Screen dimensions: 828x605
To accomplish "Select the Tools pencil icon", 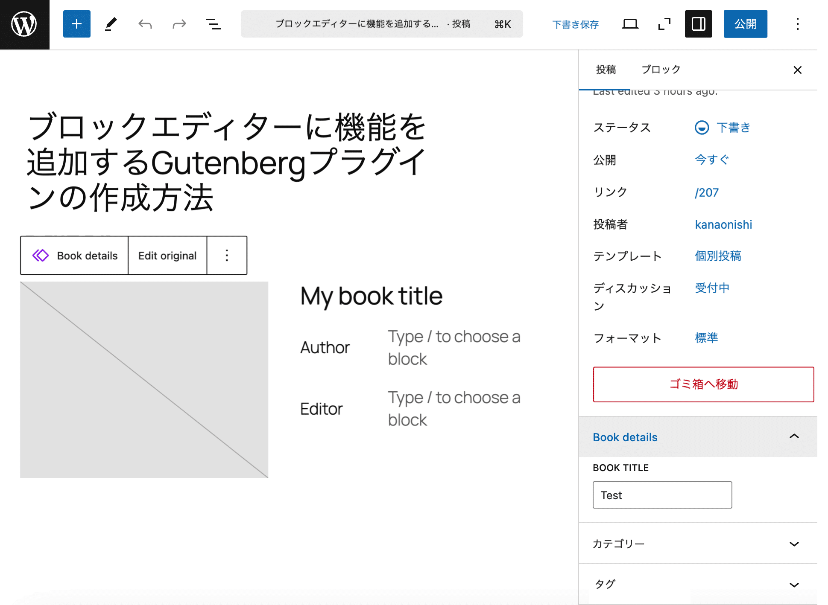I will coord(111,24).
